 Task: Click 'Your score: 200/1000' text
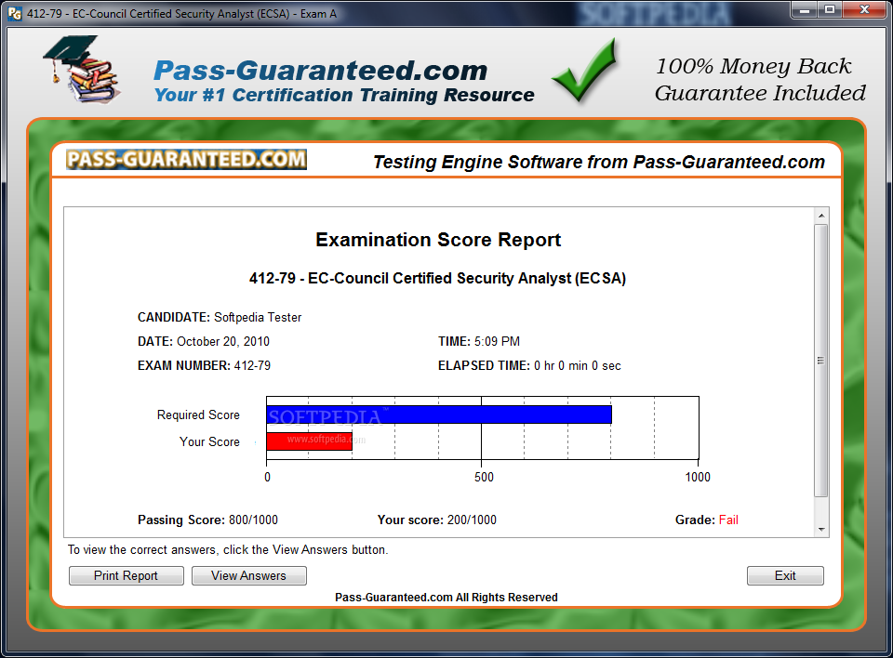437,520
